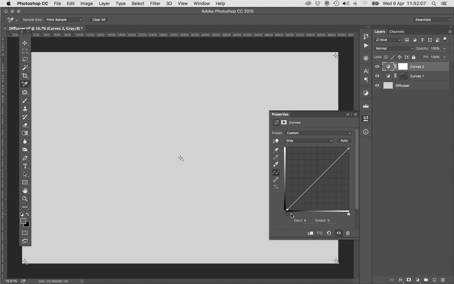Hide the Curves 2 layer
The width and height of the screenshot is (454, 284).
pyautogui.click(x=377, y=67)
